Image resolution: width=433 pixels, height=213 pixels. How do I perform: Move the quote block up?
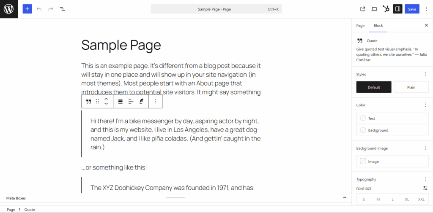coord(106,99)
